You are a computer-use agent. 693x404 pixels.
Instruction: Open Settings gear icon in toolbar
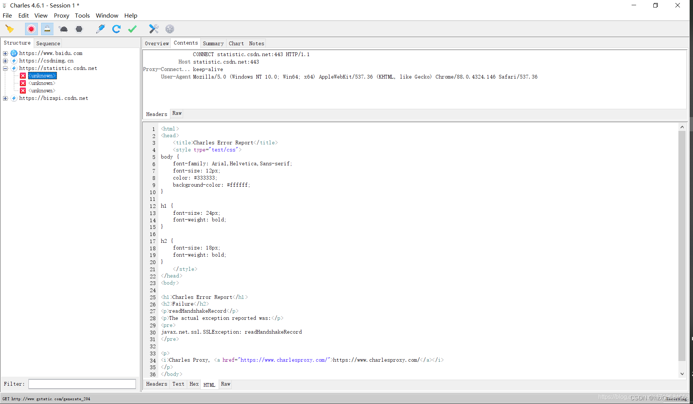(170, 29)
